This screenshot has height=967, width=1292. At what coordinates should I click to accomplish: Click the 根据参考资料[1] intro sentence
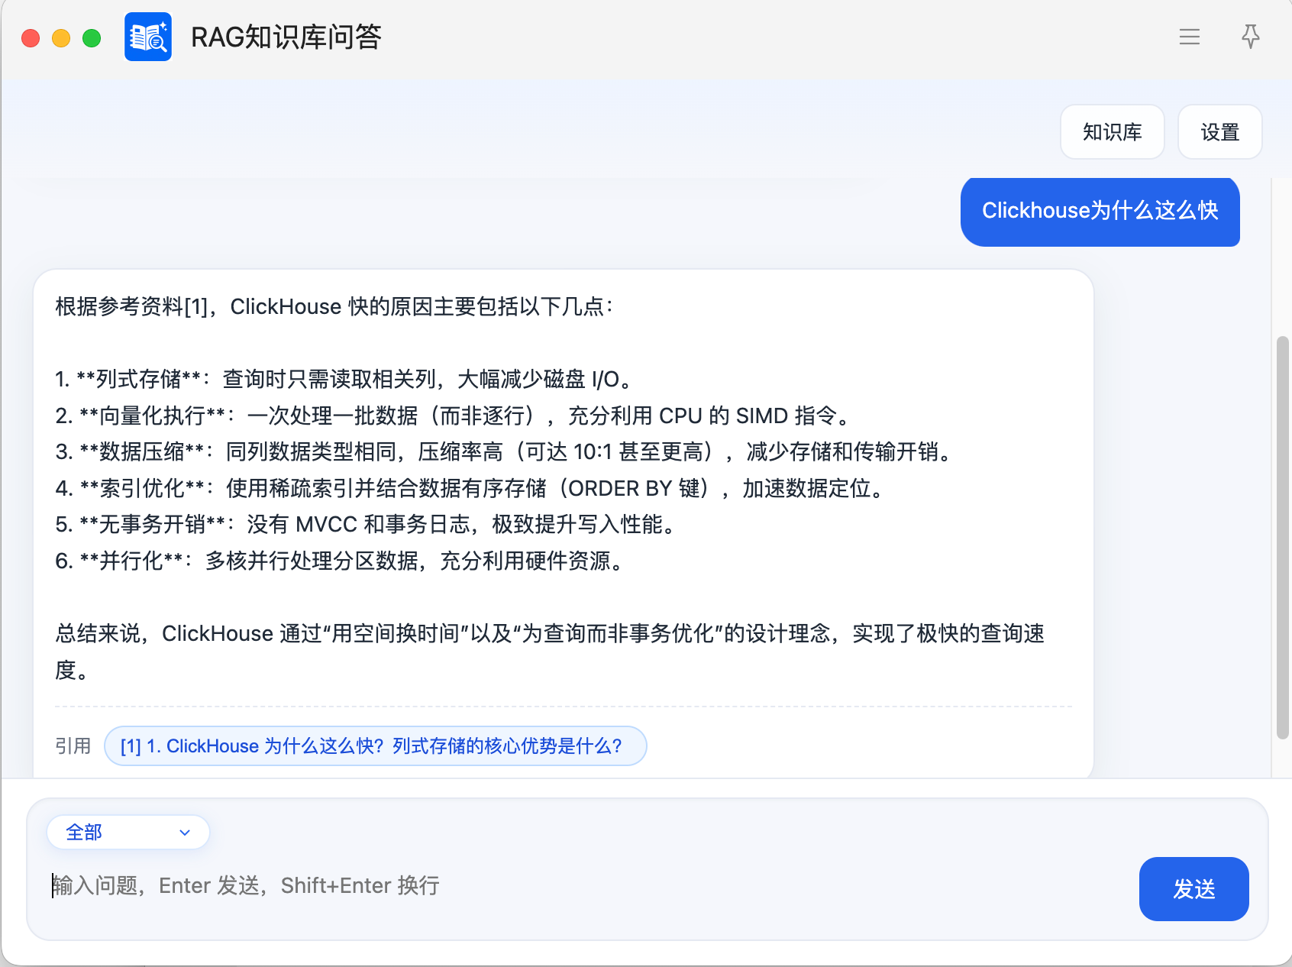[335, 306]
